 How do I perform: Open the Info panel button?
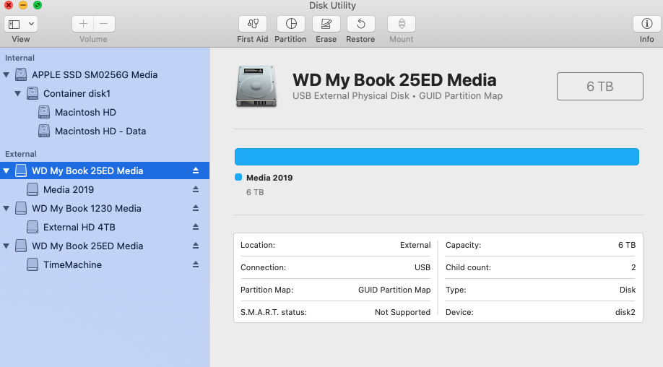coord(646,24)
